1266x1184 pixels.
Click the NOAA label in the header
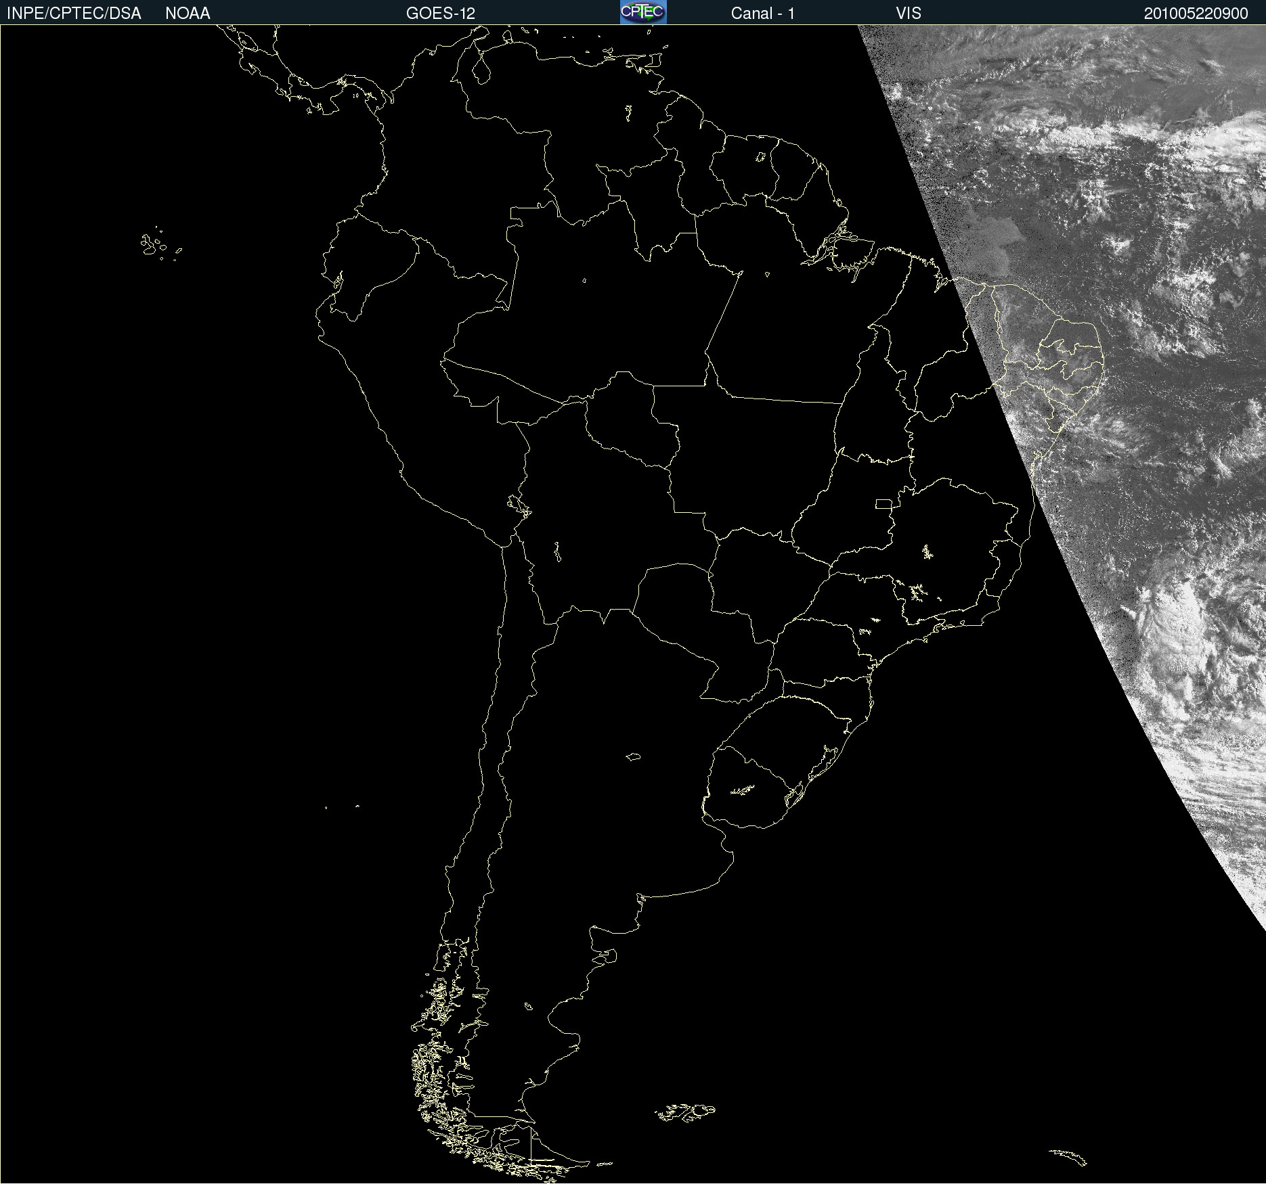coord(188,14)
